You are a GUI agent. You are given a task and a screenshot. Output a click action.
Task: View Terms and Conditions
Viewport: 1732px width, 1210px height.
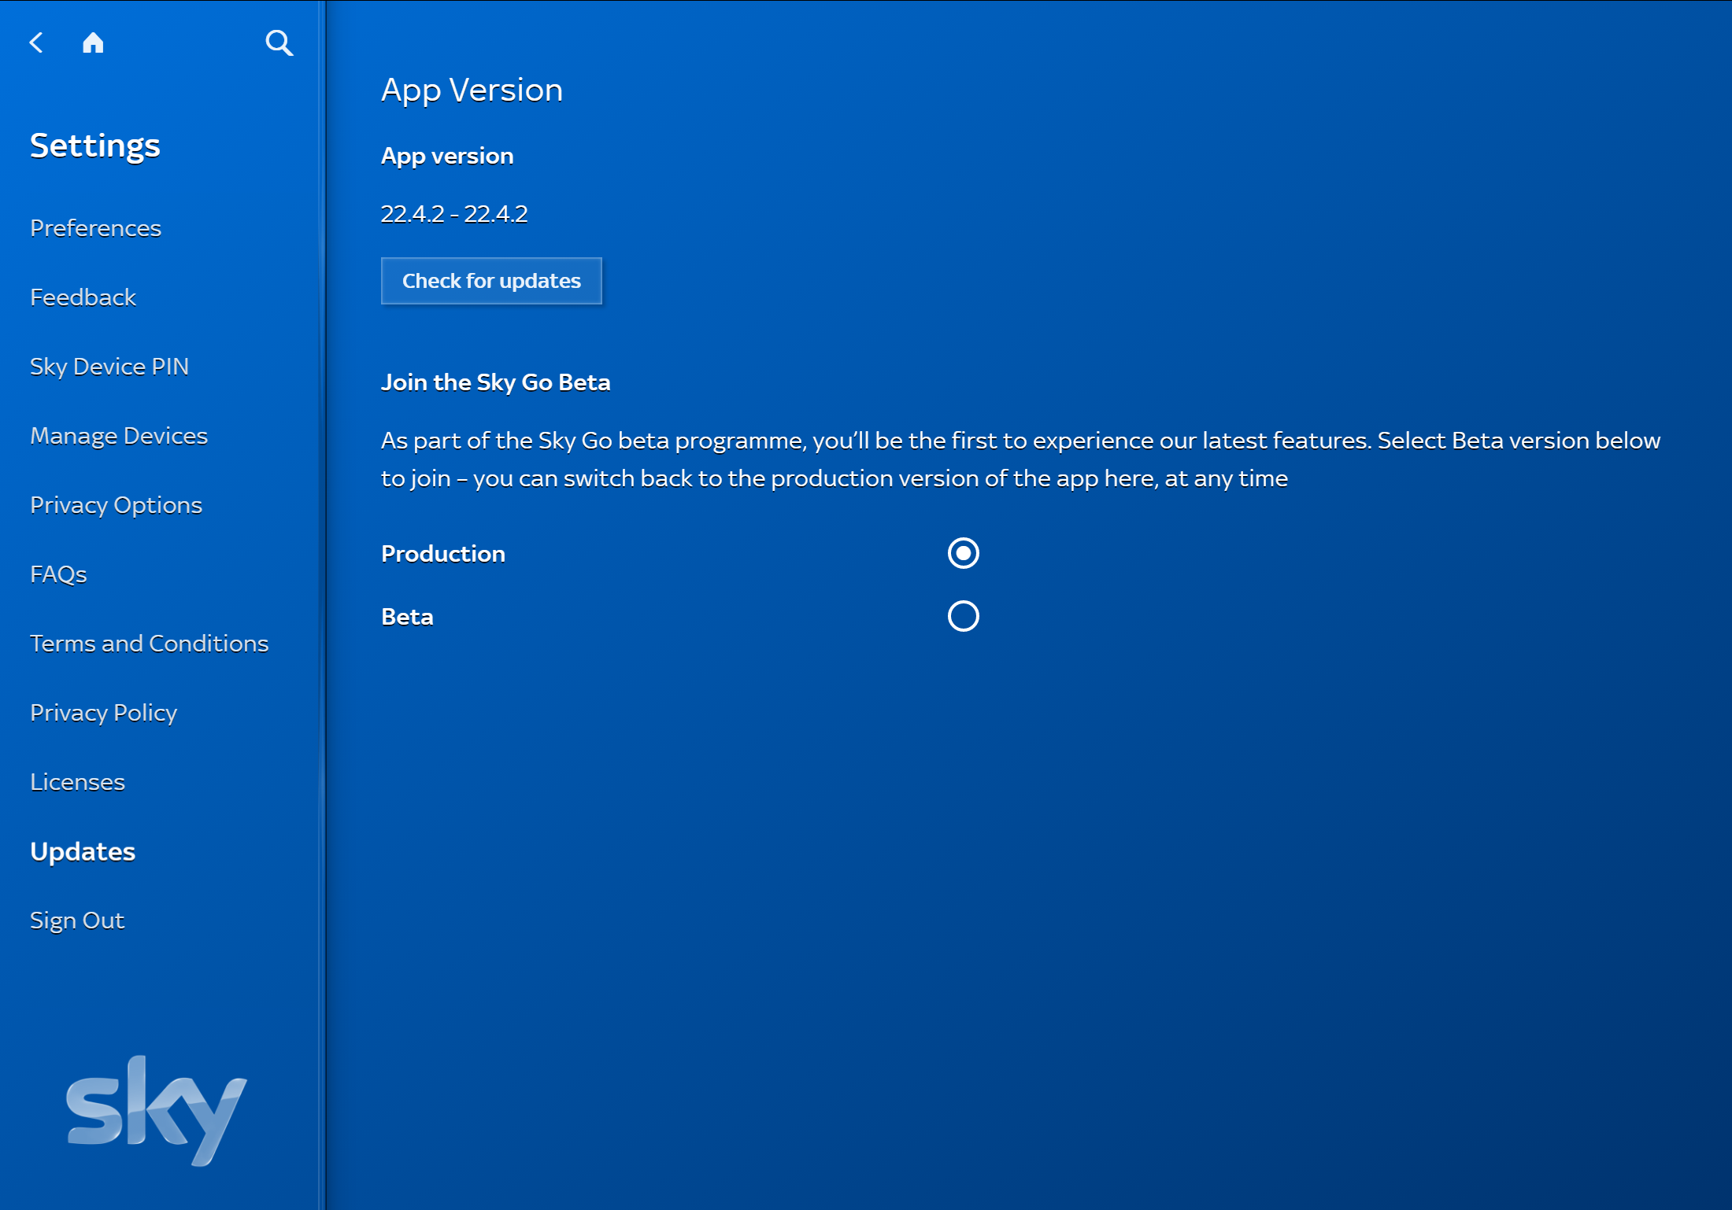pyautogui.click(x=150, y=643)
